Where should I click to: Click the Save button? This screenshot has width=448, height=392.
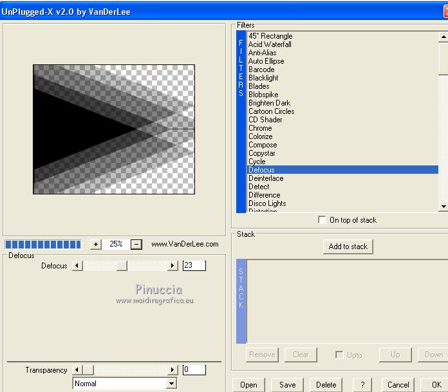point(287,385)
